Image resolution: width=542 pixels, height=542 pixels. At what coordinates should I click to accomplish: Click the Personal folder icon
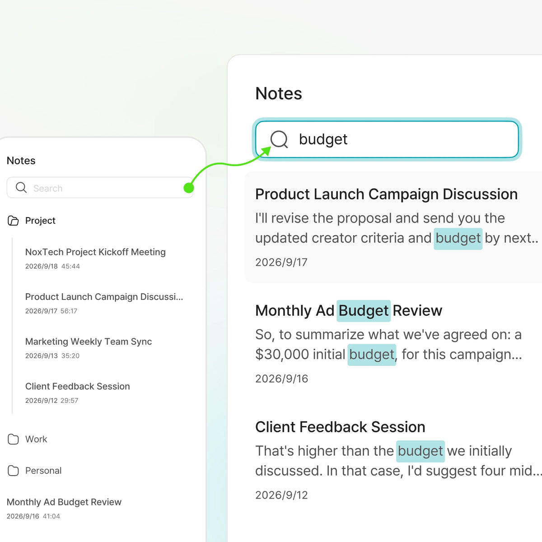pos(13,471)
